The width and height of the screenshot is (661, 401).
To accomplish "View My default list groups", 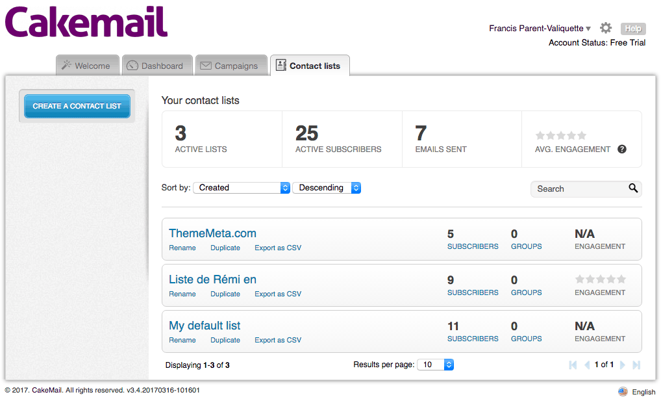I will click(x=527, y=331).
